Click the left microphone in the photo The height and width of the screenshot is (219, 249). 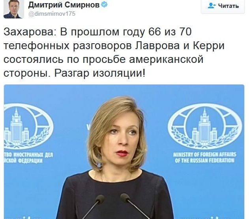pyautogui.click(x=94, y=206)
